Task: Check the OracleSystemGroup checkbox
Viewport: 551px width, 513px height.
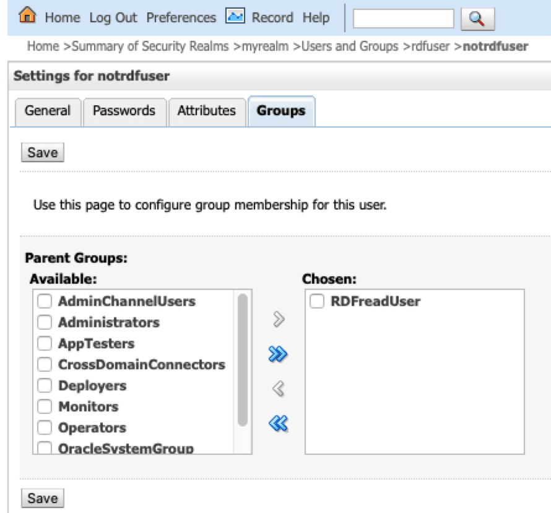Action: click(x=45, y=447)
